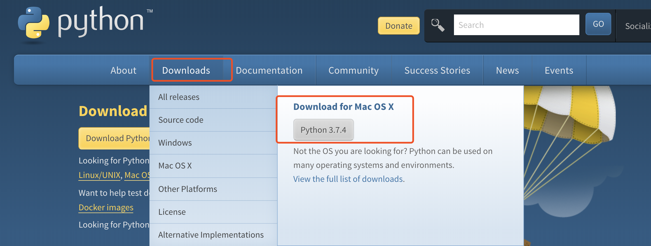Open the Socialize menu
Screen dimensions: 651x246
click(x=638, y=26)
